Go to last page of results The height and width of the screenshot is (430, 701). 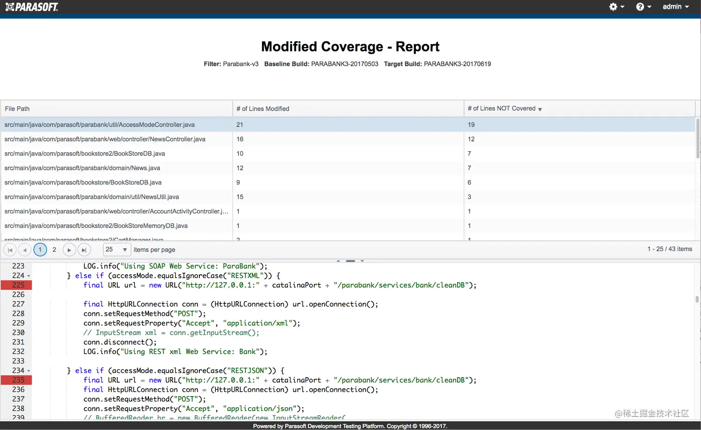(84, 250)
